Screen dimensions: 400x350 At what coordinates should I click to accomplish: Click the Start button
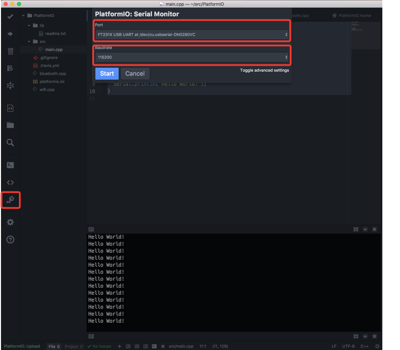pyautogui.click(x=107, y=74)
